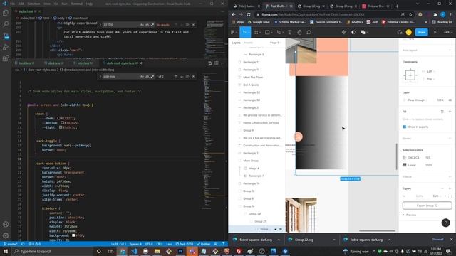Toggle lock on selected Group layer

[x=276, y=229]
